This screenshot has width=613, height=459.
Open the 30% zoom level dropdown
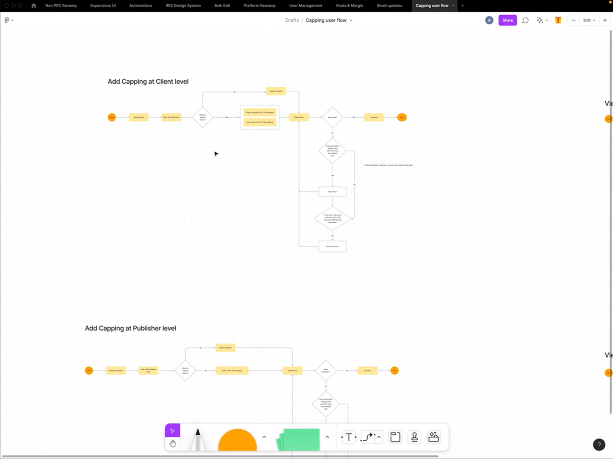(x=589, y=20)
